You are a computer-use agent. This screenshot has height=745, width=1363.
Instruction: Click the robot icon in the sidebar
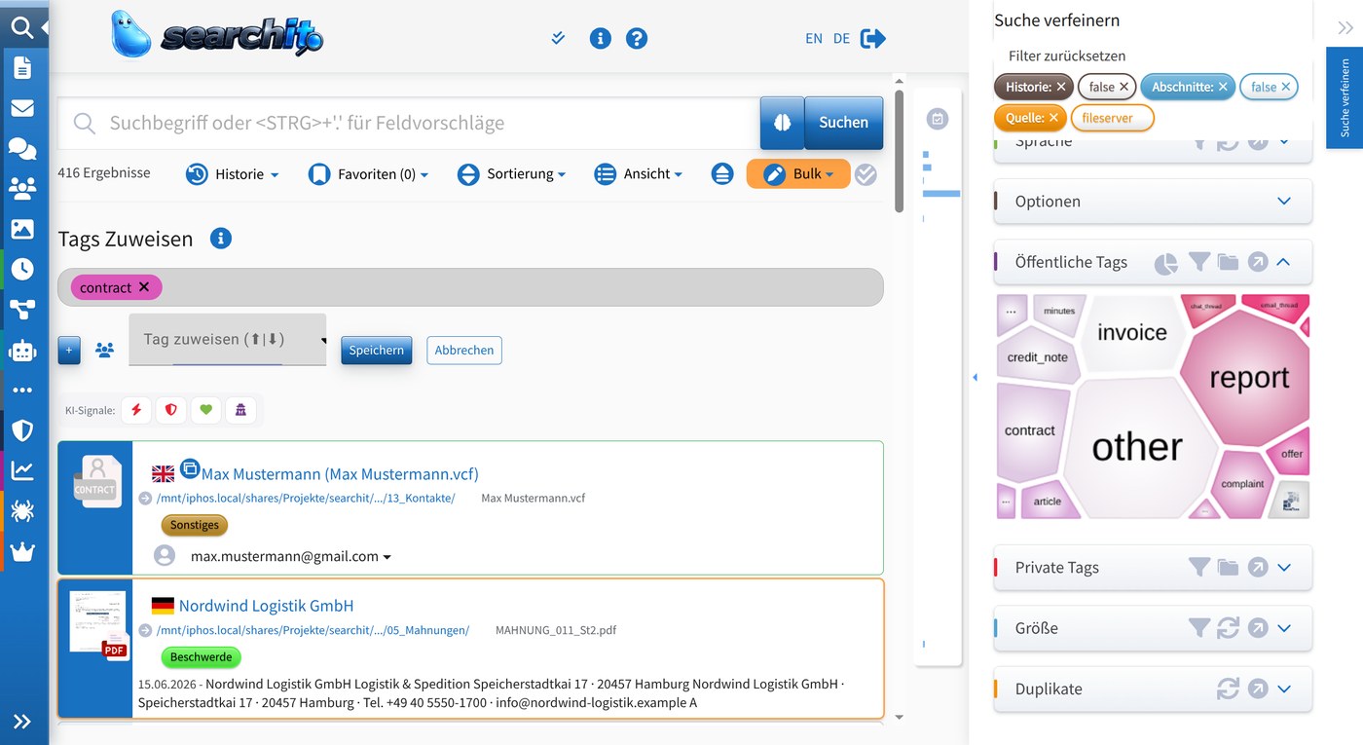click(x=21, y=350)
